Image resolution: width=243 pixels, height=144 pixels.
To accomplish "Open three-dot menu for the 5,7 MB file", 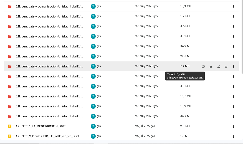I will pyautogui.click(x=233, y=17).
